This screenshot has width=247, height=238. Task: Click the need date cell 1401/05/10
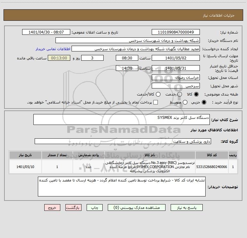click(x=25, y=167)
